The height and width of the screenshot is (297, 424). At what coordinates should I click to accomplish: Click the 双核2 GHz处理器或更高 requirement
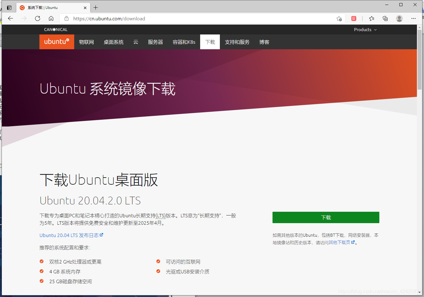[x=75, y=262]
